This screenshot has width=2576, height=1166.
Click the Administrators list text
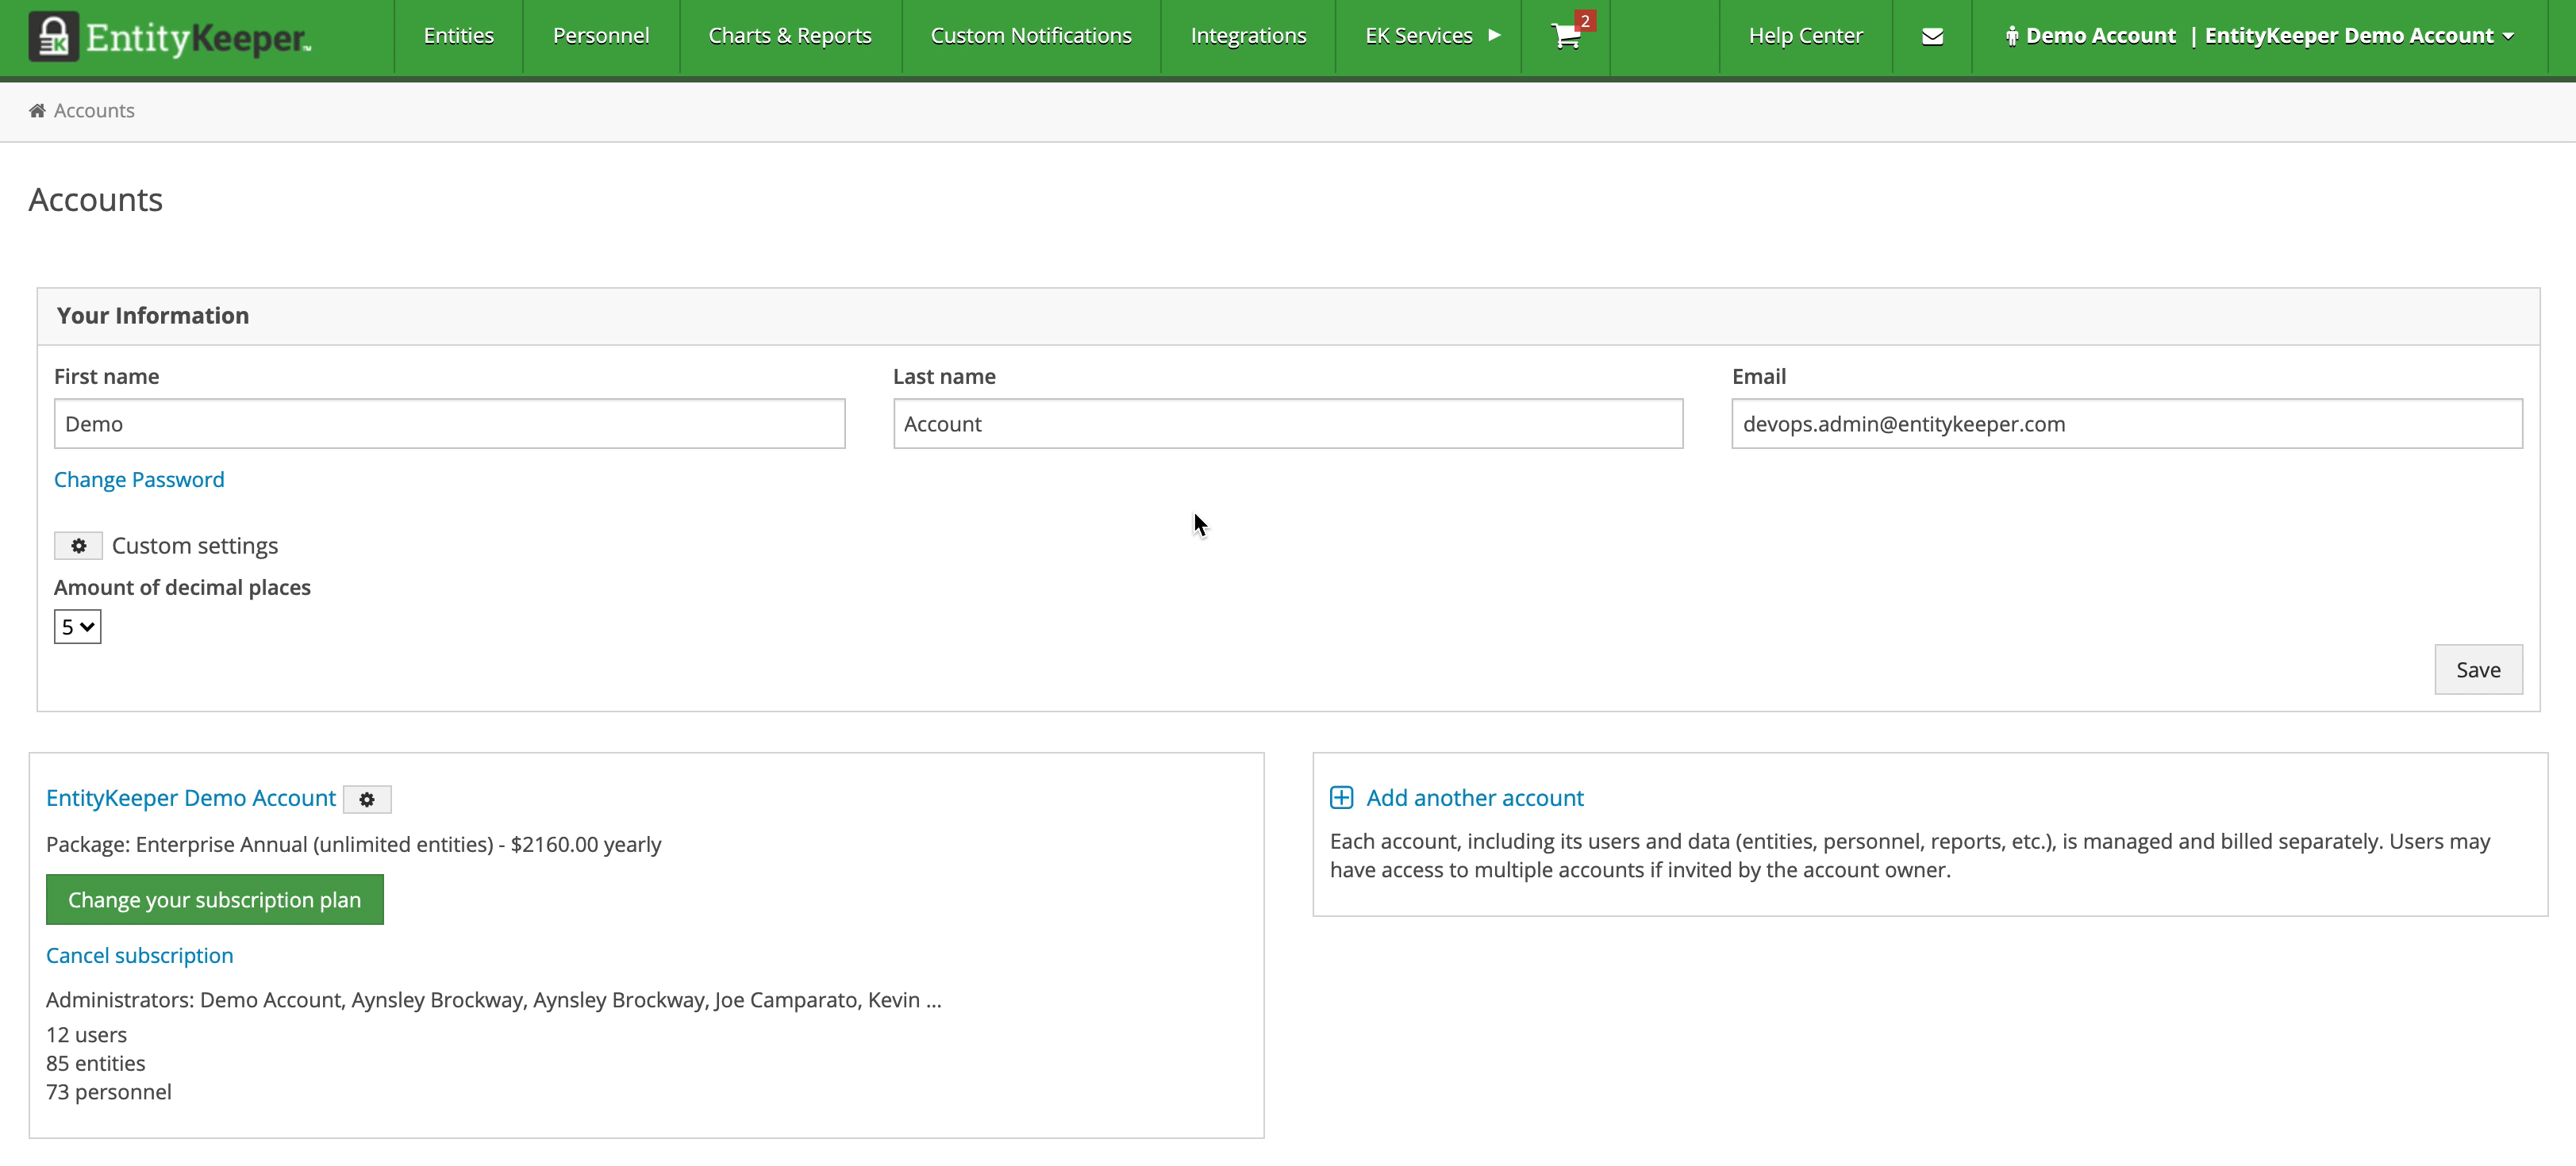[494, 999]
